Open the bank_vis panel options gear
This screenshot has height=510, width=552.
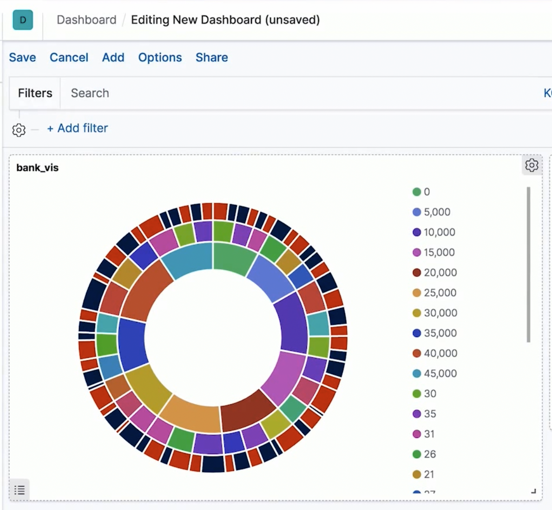tap(532, 165)
